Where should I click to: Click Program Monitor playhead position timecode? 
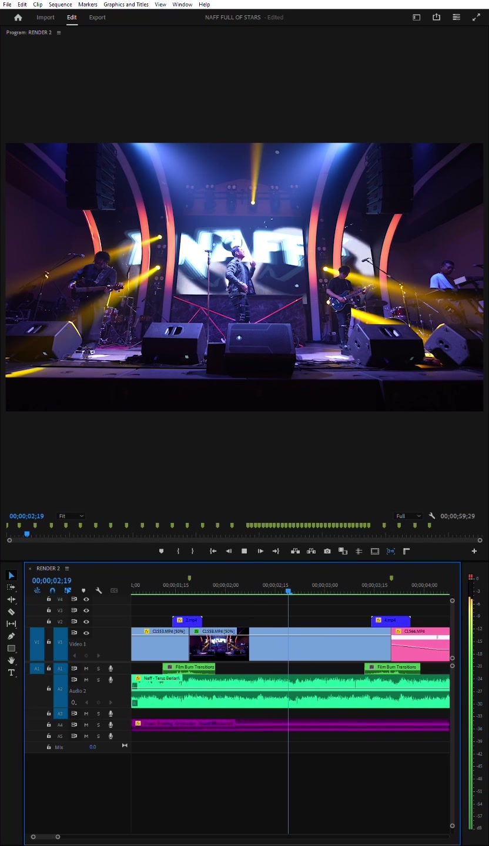26,516
